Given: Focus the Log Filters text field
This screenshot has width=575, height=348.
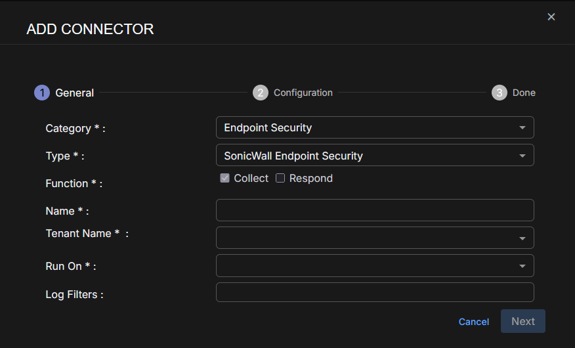Looking at the screenshot, I should point(375,292).
